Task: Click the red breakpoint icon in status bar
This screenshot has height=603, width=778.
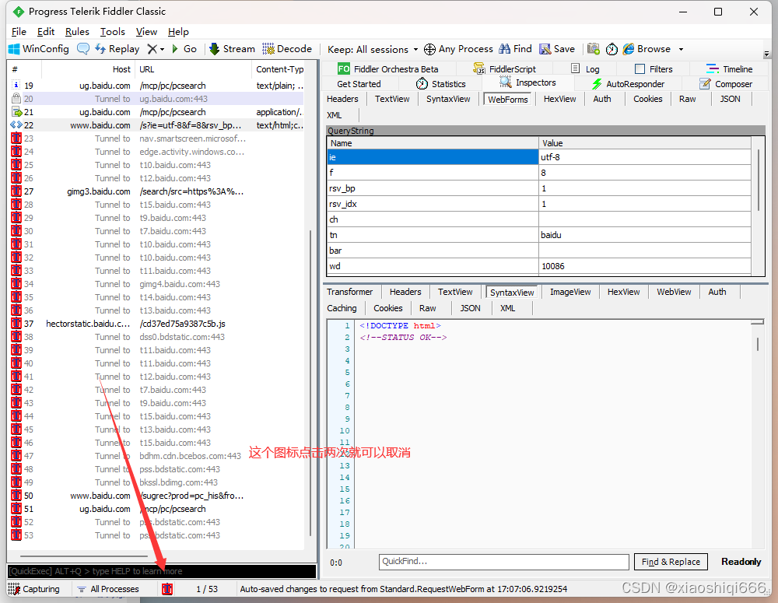Action: point(167,589)
